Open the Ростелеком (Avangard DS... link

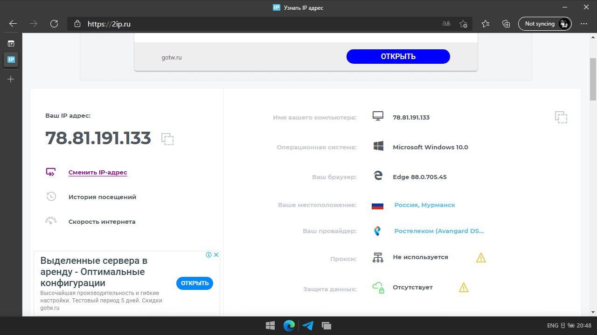(x=439, y=231)
